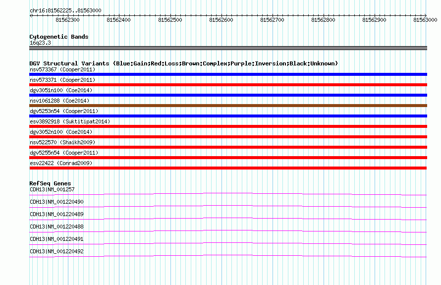The width and height of the screenshot is (441, 285).
Task: Click the 81562600 ruler position
Action: click(221, 20)
